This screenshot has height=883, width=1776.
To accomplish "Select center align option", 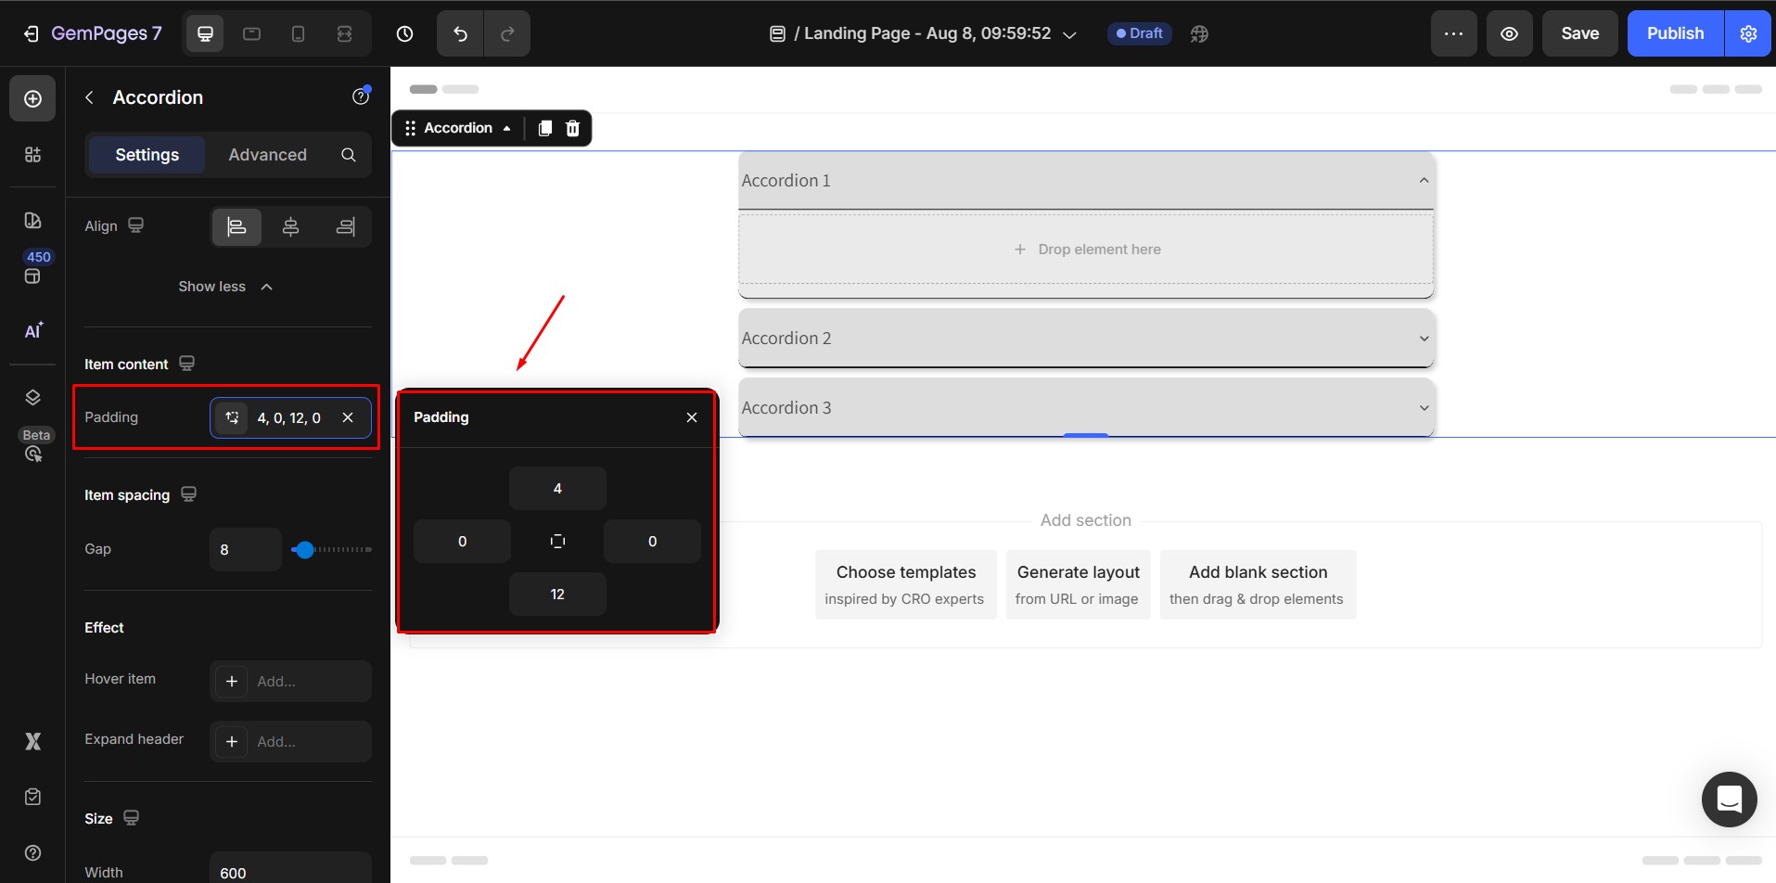I will (x=290, y=227).
